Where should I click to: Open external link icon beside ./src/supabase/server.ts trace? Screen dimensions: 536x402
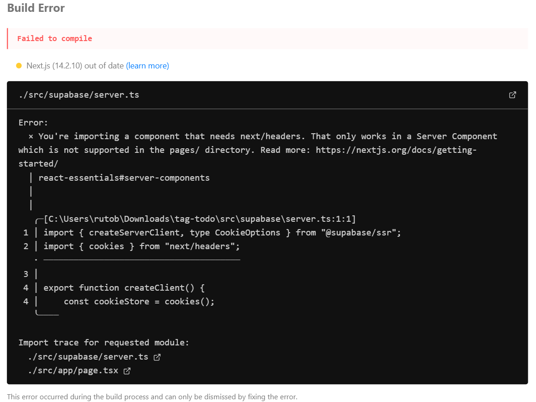click(x=157, y=357)
